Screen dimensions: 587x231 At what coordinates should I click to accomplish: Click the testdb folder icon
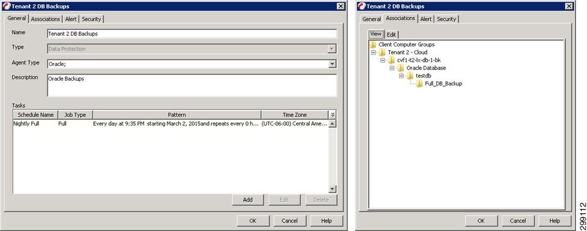pos(410,76)
